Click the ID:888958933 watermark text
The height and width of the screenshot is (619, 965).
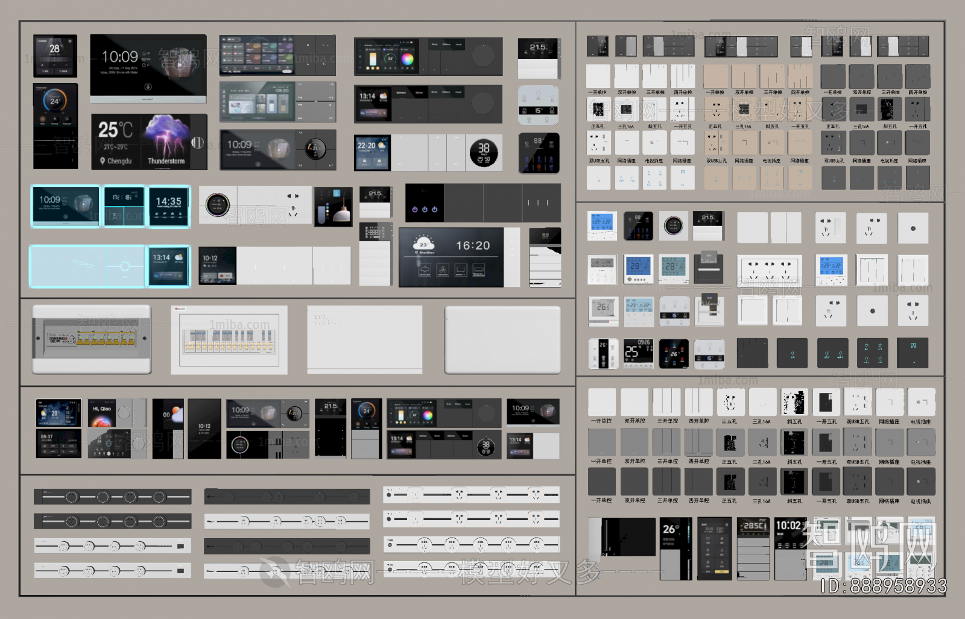883,585
